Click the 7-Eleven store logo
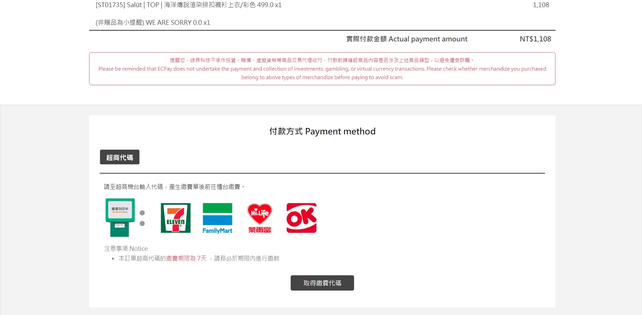This screenshot has height=315, width=642. pos(176,218)
